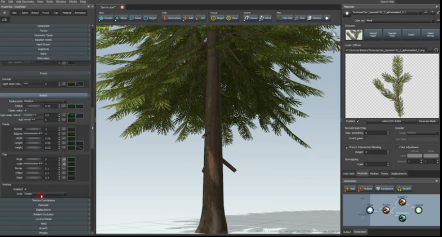Randomize the generation
442x237 pixels.
point(385,188)
